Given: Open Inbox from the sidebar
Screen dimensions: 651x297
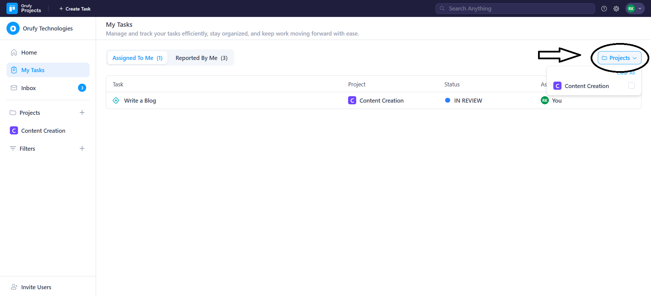Looking at the screenshot, I should (x=28, y=88).
